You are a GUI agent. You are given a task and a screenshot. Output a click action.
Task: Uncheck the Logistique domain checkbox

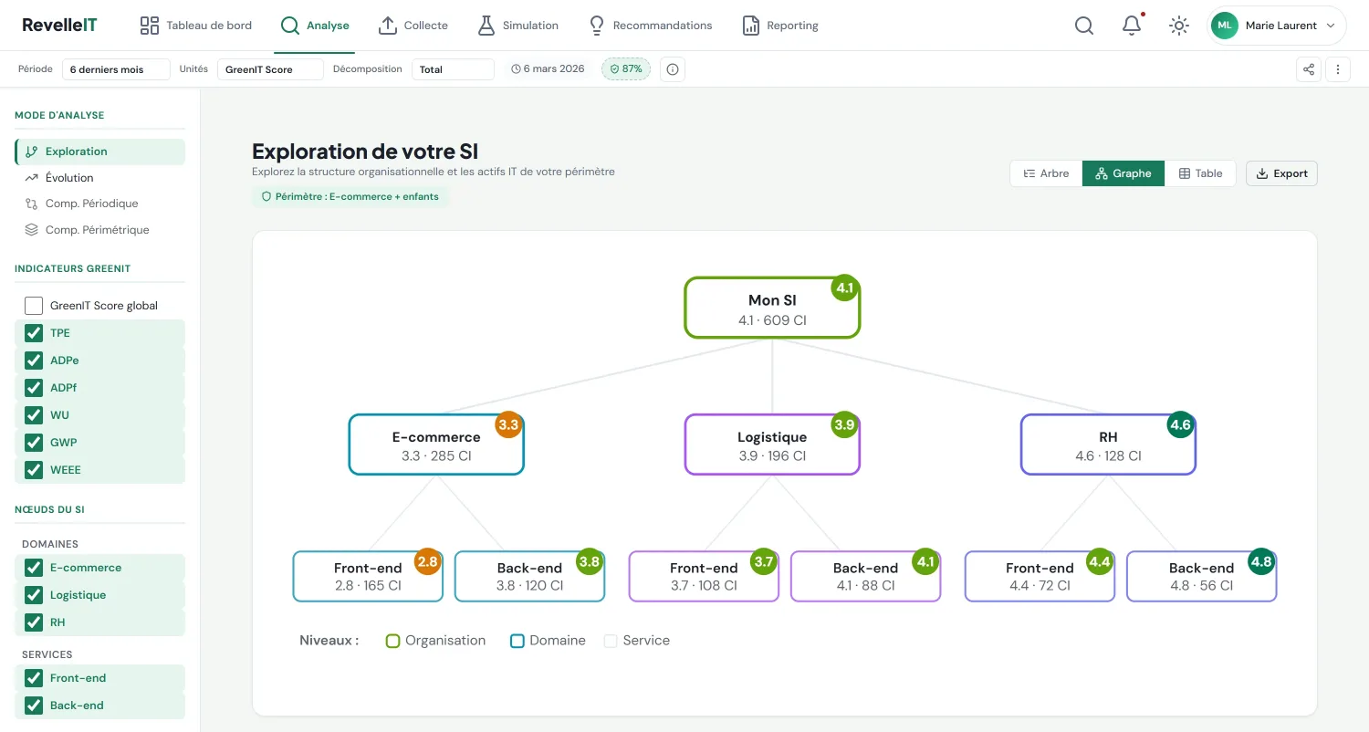point(34,595)
